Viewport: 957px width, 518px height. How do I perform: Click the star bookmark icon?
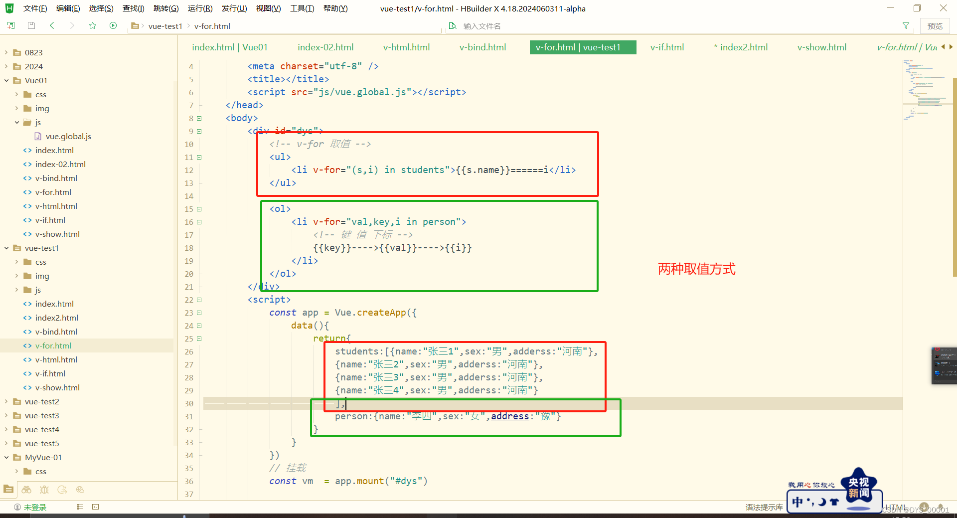click(93, 25)
